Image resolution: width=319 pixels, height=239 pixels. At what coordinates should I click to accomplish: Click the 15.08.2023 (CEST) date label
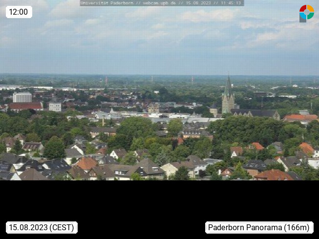[42, 227]
